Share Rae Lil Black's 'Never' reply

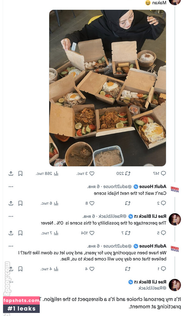coord(11,233)
